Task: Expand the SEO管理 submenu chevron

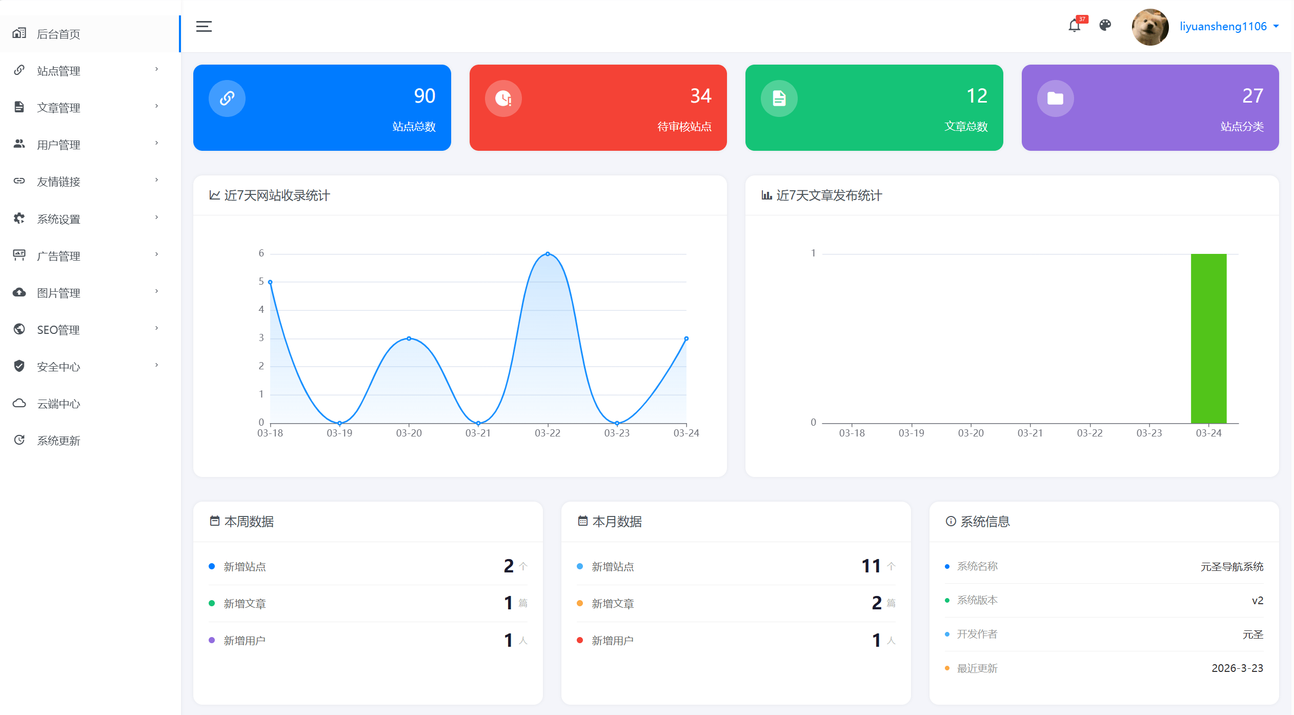Action: point(156,328)
